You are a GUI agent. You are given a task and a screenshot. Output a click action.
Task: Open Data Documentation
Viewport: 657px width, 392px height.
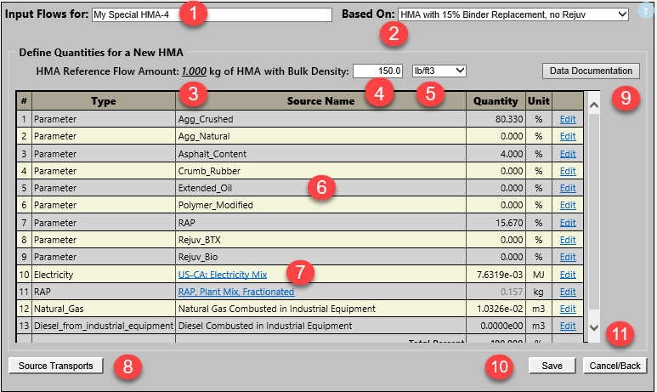click(591, 71)
